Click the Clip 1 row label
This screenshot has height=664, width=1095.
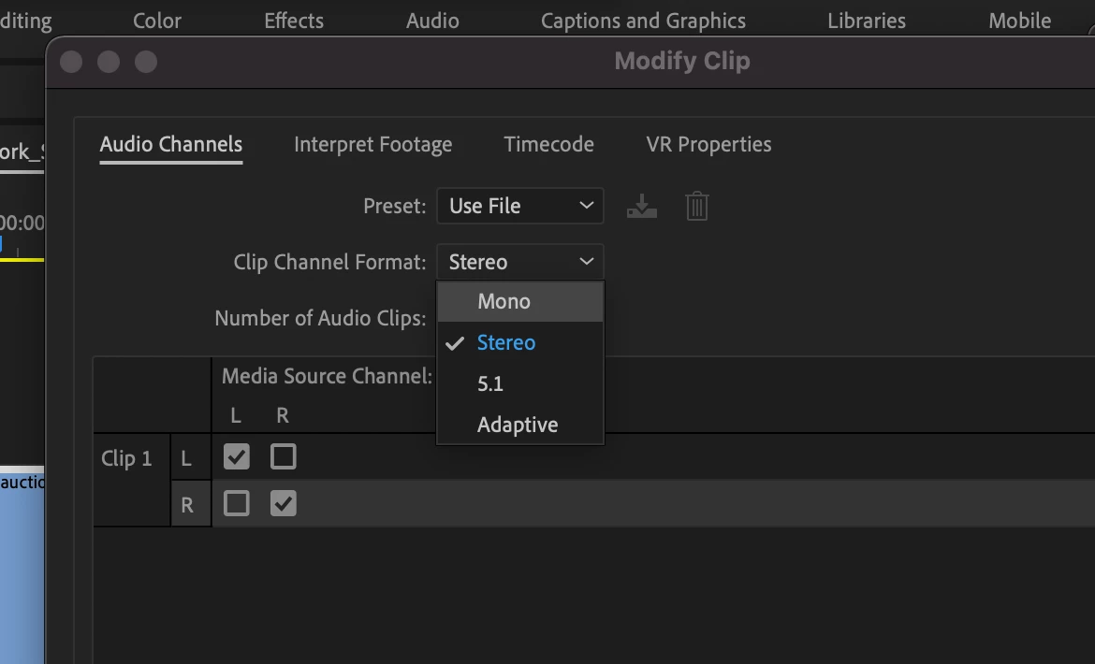click(x=126, y=458)
